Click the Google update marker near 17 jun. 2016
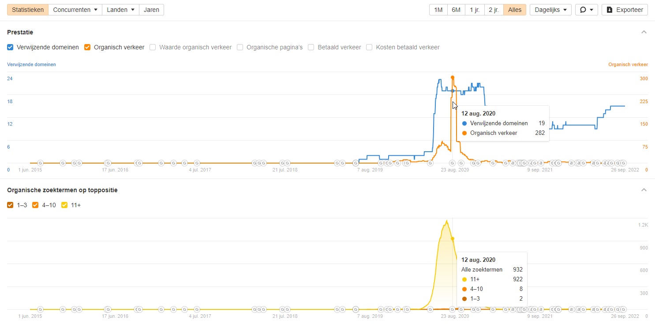 108,163
